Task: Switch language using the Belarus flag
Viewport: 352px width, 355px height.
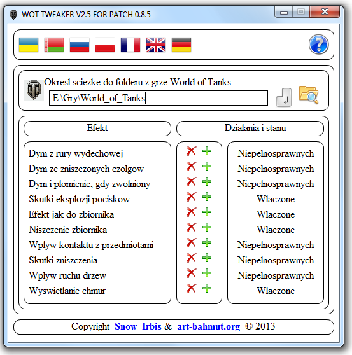Action: tap(54, 45)
